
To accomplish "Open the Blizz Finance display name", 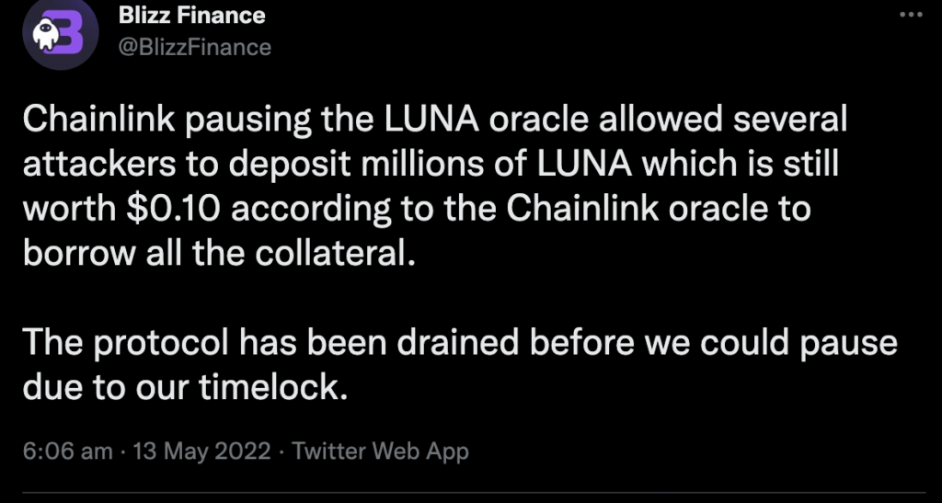I will (x=192, y=15).
